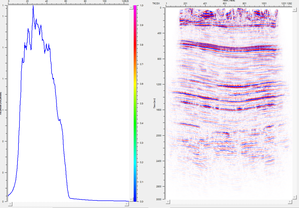Click the 800 ms time tick label
This screenshot has height=208, width=299.
(159, 59)
